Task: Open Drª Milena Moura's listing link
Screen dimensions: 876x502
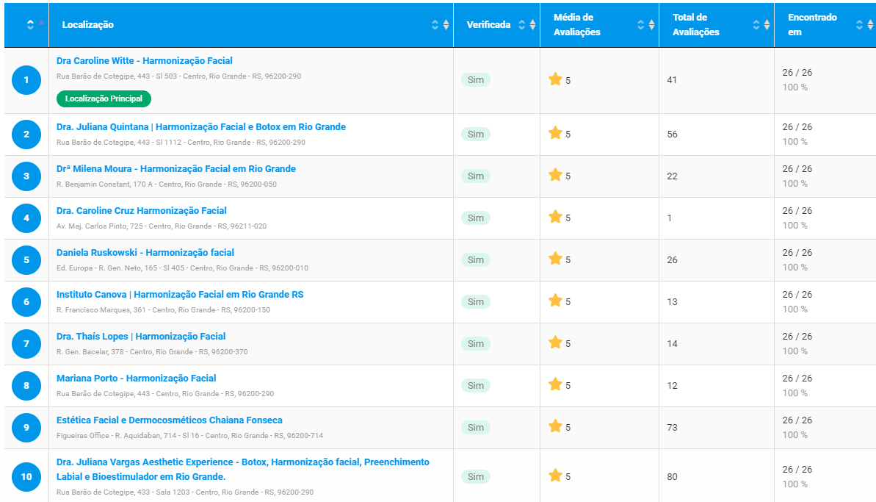Action: (x=176, y=169)
